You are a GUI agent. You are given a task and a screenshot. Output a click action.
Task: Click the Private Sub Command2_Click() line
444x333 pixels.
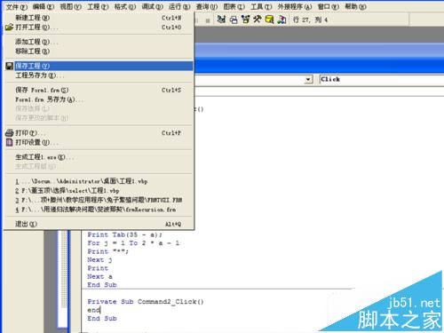pyautogui.click(x=146, y=302)
